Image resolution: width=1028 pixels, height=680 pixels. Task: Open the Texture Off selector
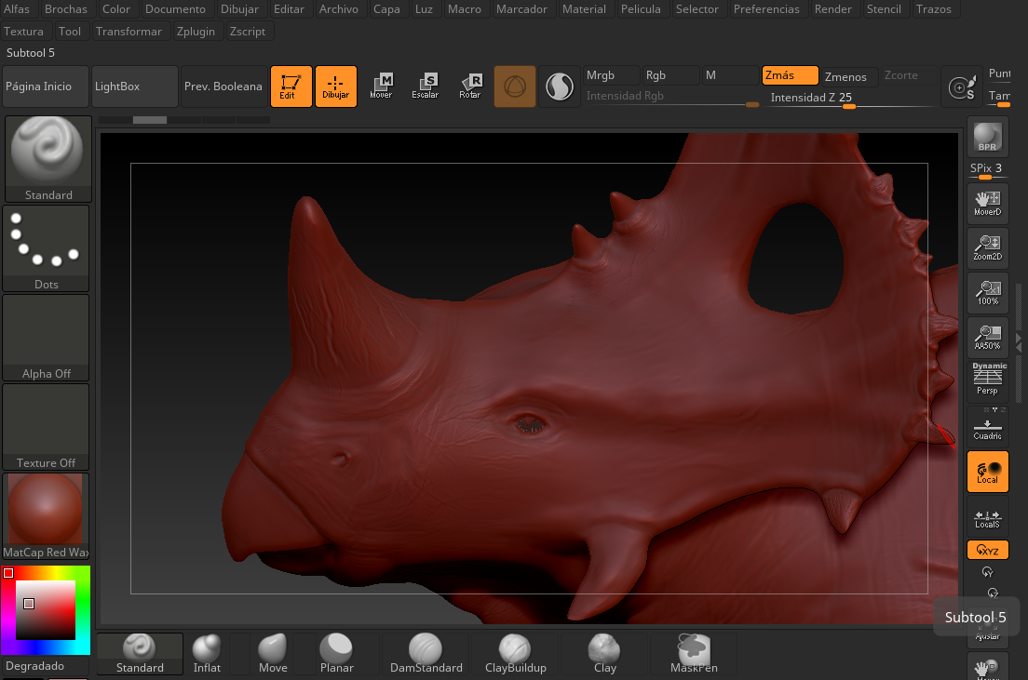[x=46, y=426]
